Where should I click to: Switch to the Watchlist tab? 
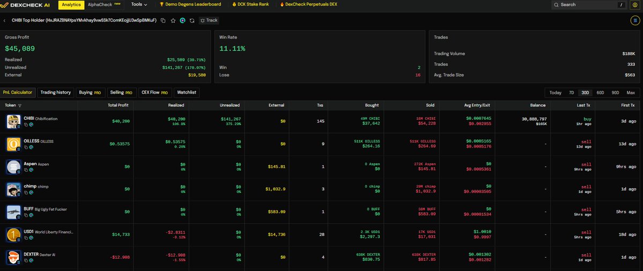click(x=186, y=92)
